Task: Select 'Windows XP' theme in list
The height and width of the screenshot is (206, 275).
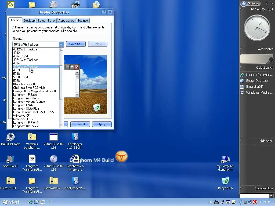Action: point(36,116)
